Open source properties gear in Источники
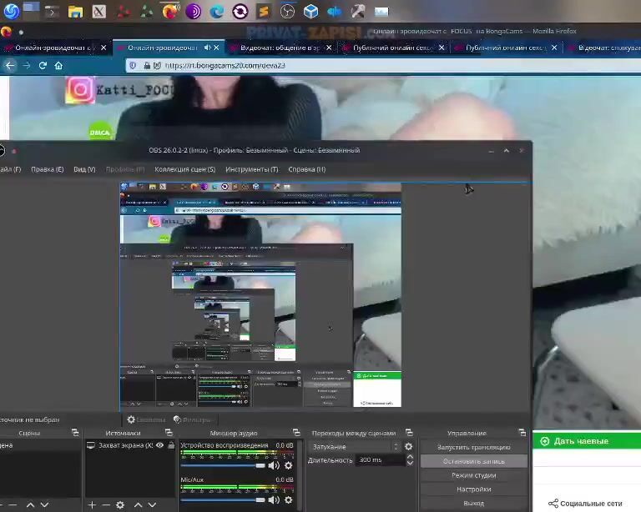 point(120,504)
